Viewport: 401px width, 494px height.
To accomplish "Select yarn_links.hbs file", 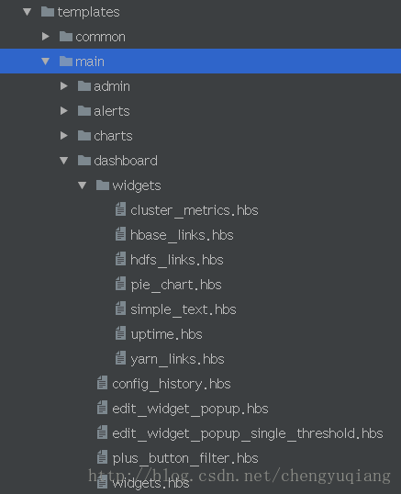I will [x=177, y=360].
